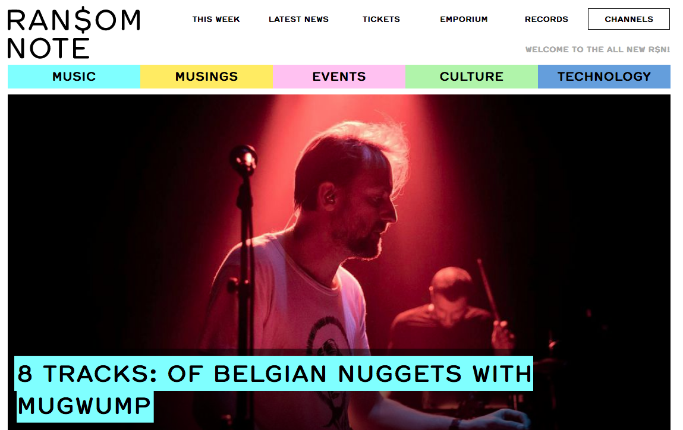This screenshot has width=683, height=430.
Task: Go to the Tickets page
Action: tap(381, 19)
